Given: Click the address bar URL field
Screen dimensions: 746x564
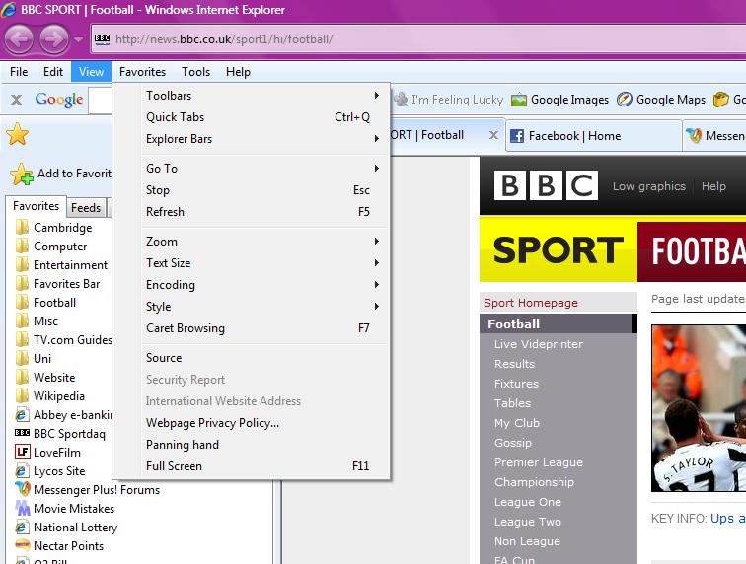Looking at the screenshot, I should pos(395,39).
